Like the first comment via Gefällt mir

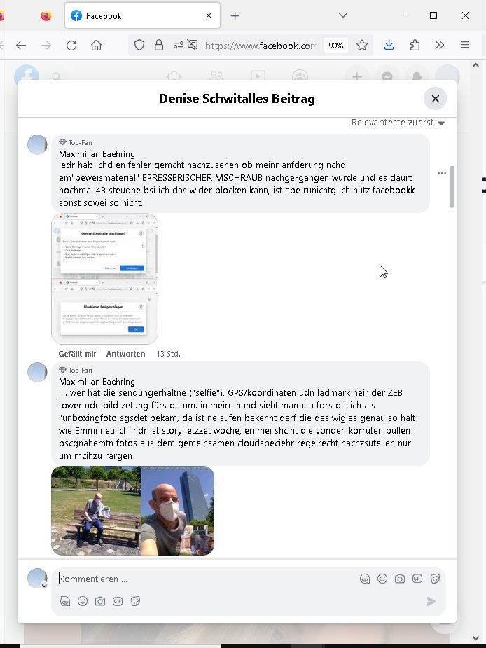pyautogui.click(x=77, y=354)
